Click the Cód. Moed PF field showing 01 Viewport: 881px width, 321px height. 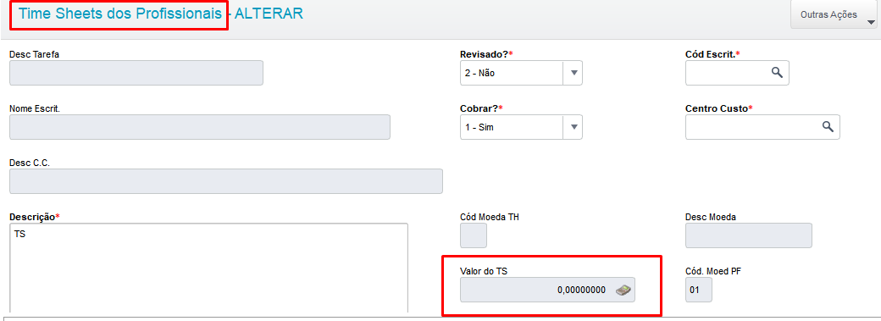pos(698,290)
